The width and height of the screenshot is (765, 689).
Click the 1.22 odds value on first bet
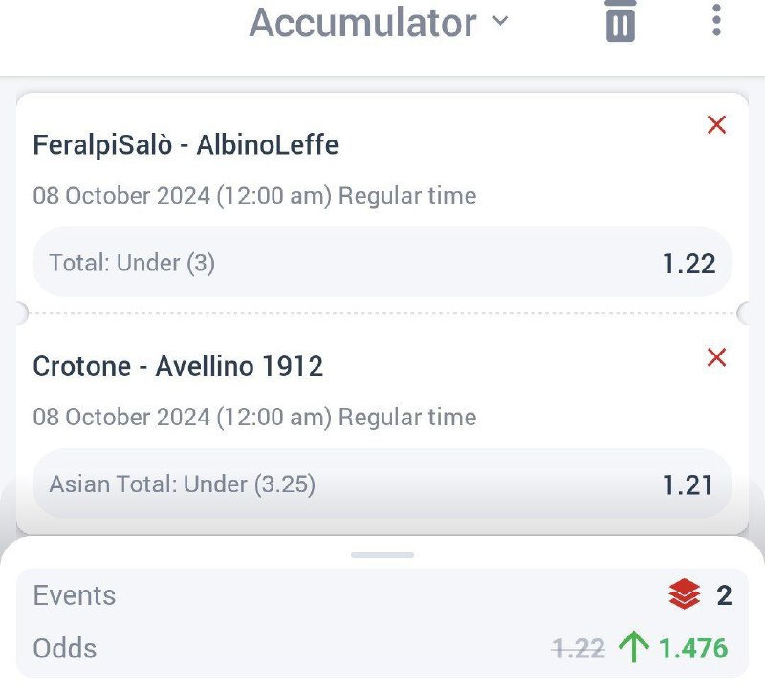[688, 264]
